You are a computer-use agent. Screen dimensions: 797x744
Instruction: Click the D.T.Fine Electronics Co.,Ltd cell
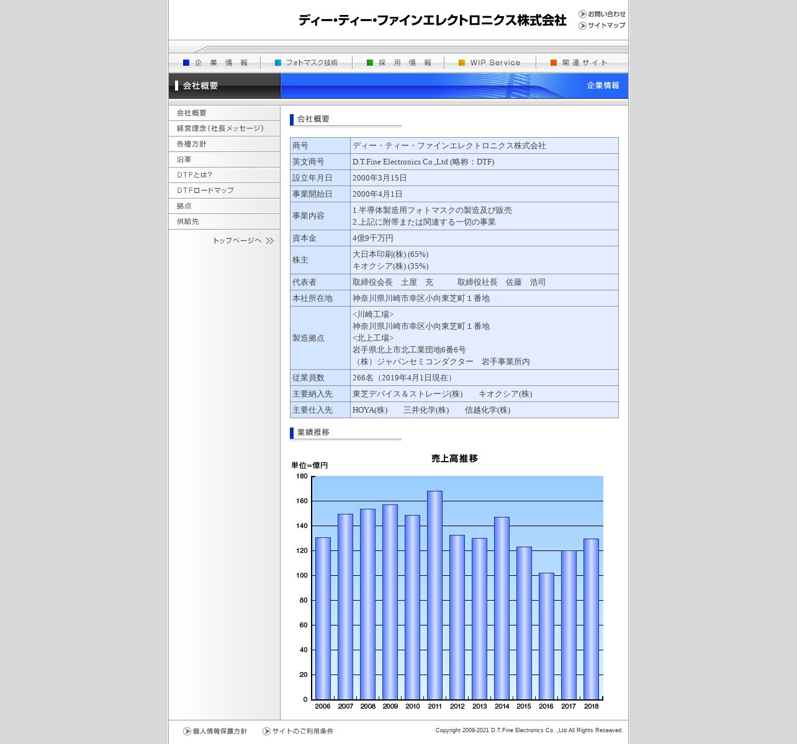[x=484, y=162]
